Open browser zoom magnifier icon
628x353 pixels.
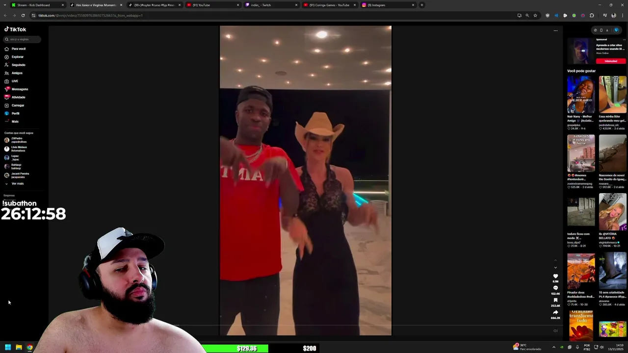527,15
